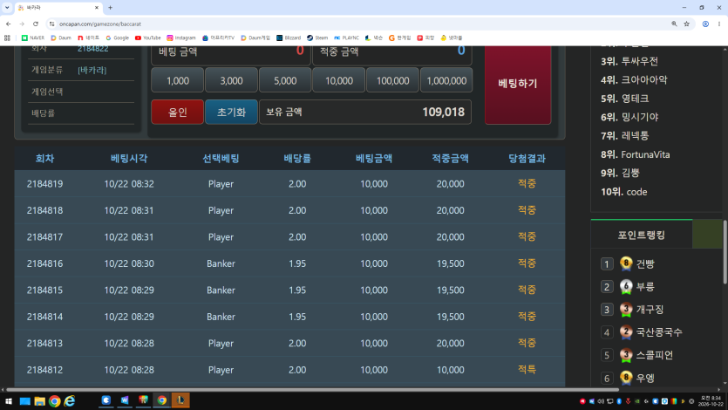
Task: Click point ranking user 건빵
Action: point(645,263)
